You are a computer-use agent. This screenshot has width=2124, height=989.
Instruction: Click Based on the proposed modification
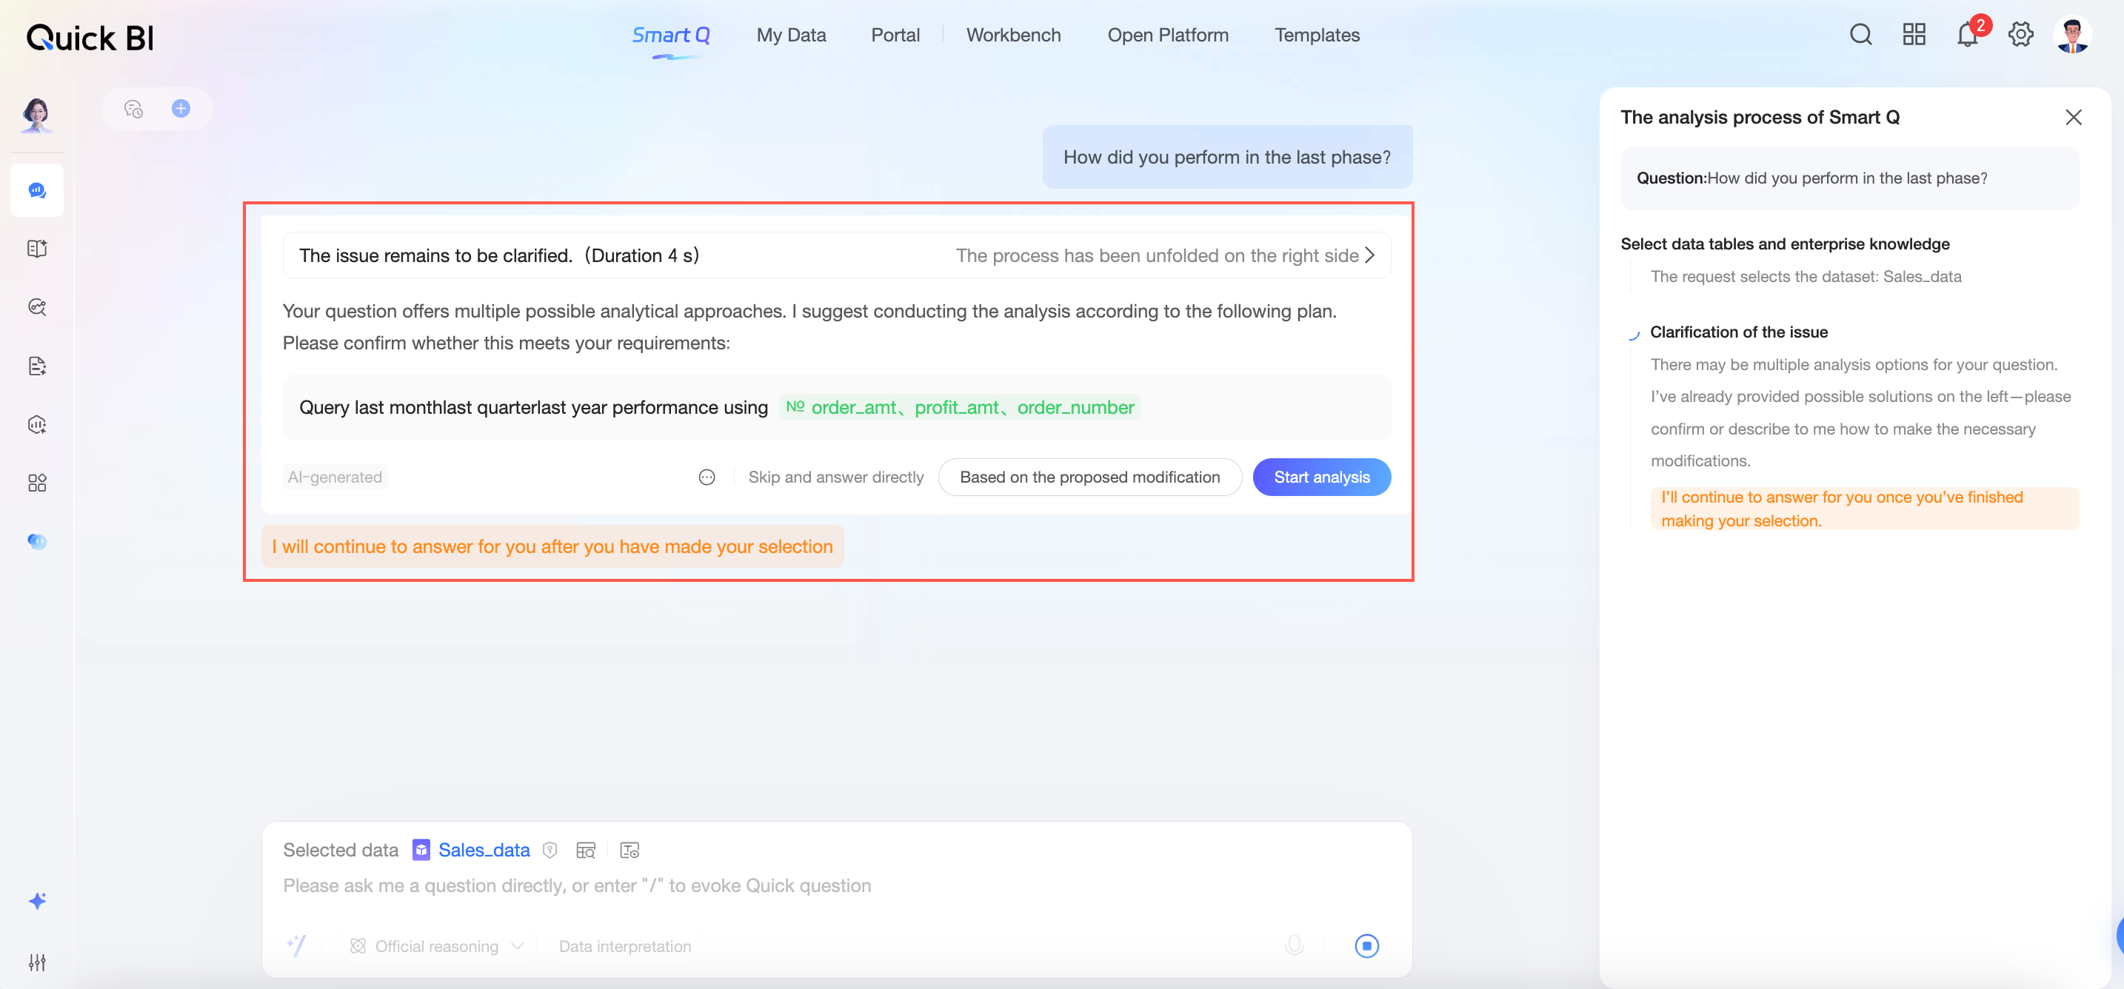pyautogui.click(x=1089, y=477)
